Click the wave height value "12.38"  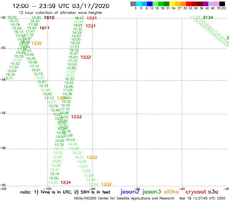pyautogui.click(x=89, y=175)
